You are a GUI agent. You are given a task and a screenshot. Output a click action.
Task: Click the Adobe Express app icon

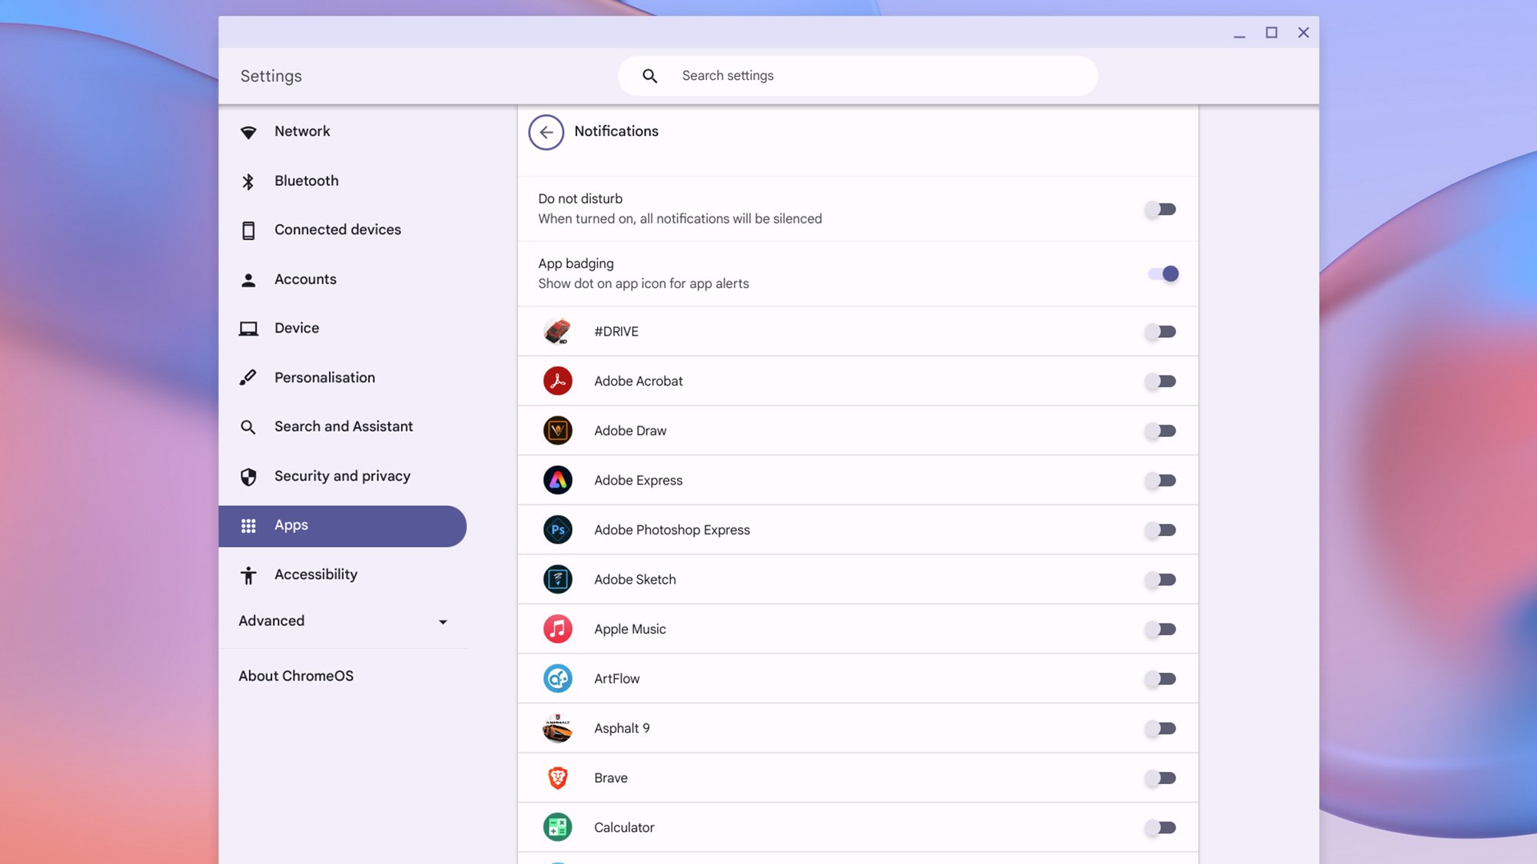point(557,480)
